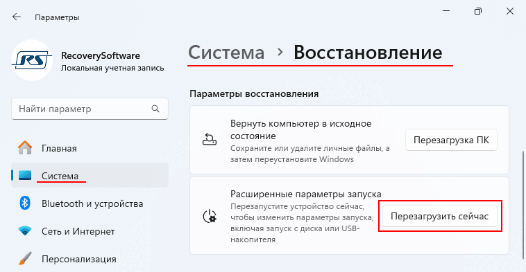Open the Персонализация section
The height and width of the screenshot is (272, 526).
pyautogui.click(x=90, y=259)
